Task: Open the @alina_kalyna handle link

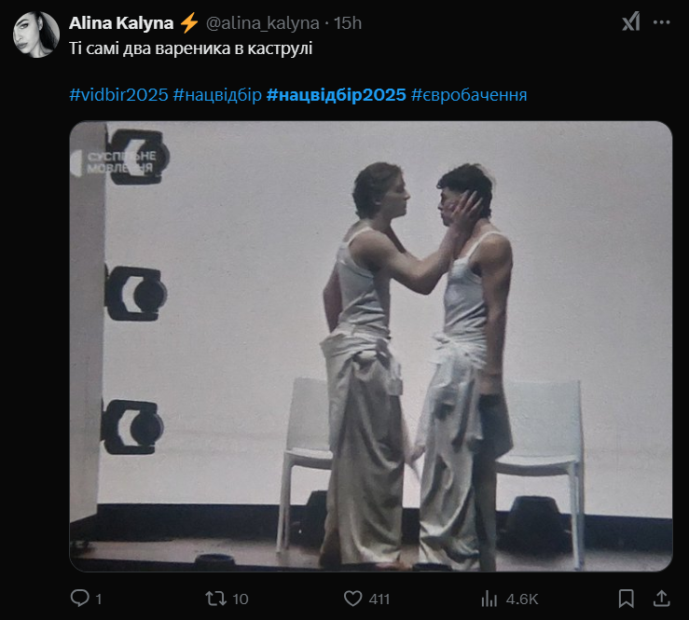Action: pyautogui.click(x=262, y=23)
